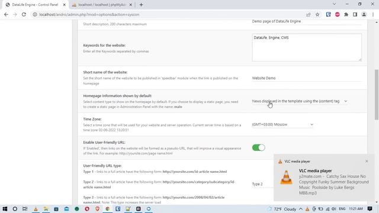Click the page vertical scrollbar thumb
The width and height of the screenshot is (379, 213).
(377, 94)
